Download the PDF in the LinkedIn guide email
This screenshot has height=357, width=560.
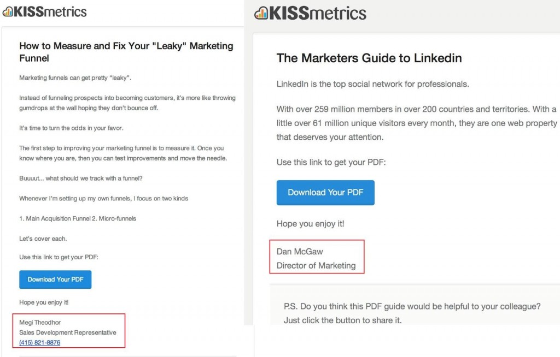[325, 193]
